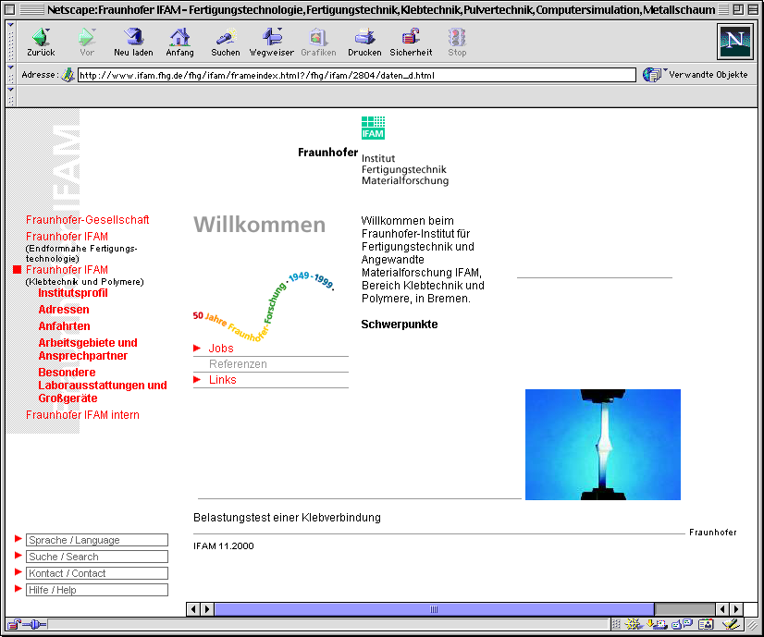Image resolution: width=764 pixels, height=637 pixels.
Task: Open the Suche / Search option
Action: tap(97, 557)
